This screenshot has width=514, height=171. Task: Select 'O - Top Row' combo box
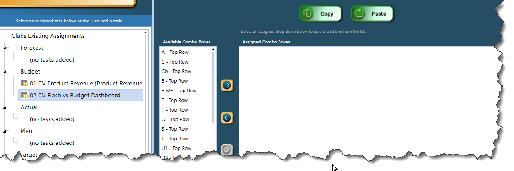coord(175,119)
